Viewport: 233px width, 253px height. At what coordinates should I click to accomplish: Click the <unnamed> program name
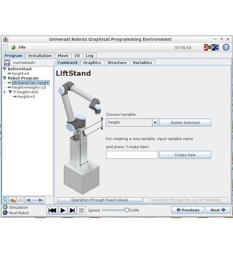tap(24, 63)
